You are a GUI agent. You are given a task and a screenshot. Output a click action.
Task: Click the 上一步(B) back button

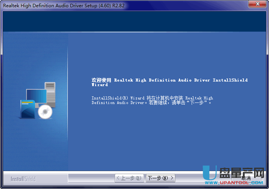coord(129,178)
